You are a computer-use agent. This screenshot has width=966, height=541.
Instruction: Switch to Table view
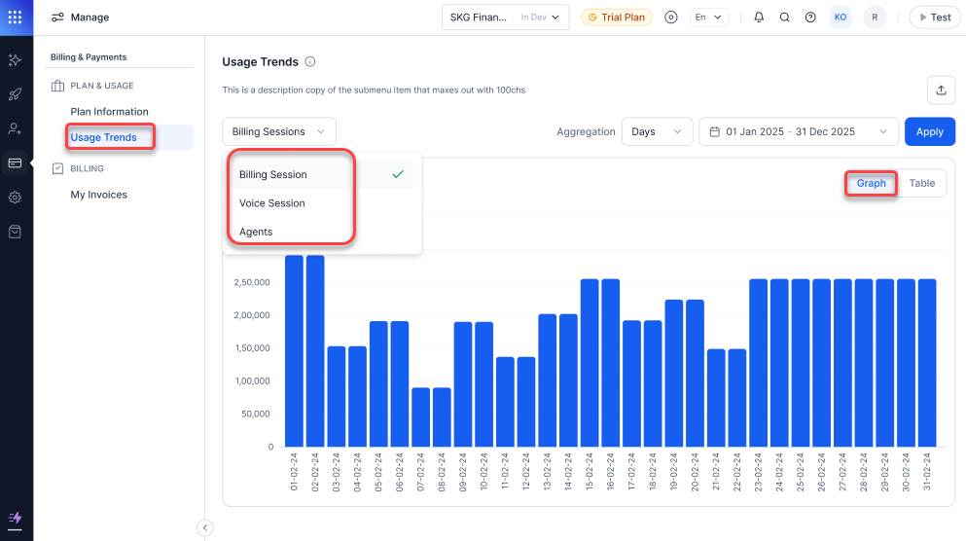tap(921, 183)
